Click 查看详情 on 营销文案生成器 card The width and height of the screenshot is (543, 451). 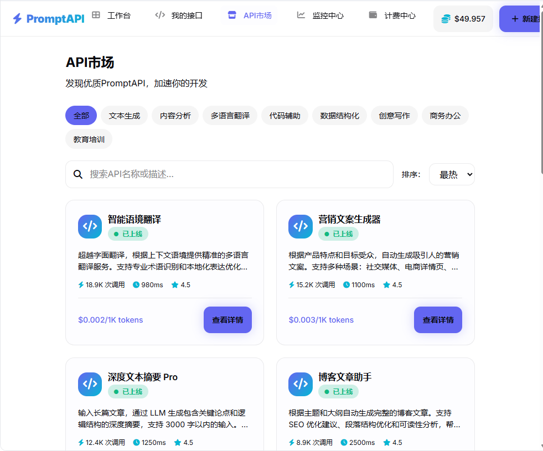coord(438,320)
